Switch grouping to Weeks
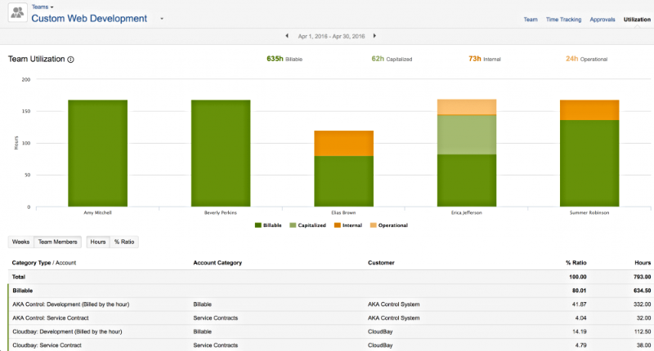This screenshot has height=351, width=654. point(20,242)
